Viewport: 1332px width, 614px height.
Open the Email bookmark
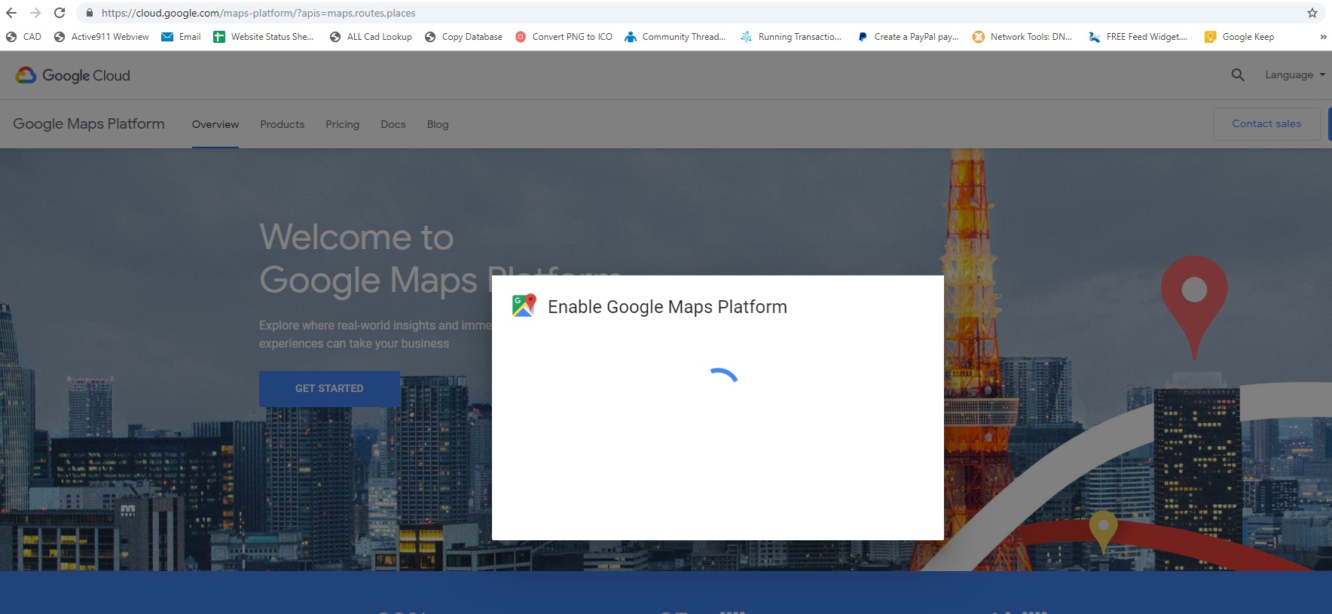click(182, 37)
